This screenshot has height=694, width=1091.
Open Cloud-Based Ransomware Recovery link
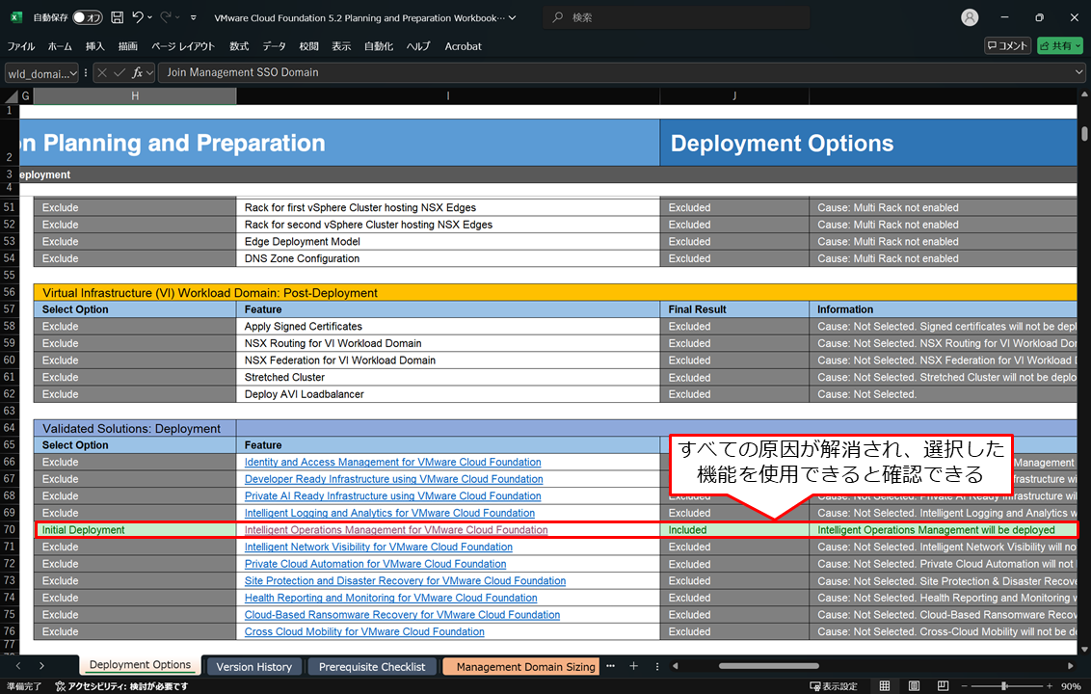(x=402, y=615)
